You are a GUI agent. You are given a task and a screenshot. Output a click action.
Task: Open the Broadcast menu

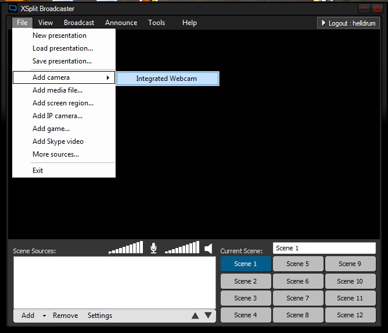pos(79,23)
